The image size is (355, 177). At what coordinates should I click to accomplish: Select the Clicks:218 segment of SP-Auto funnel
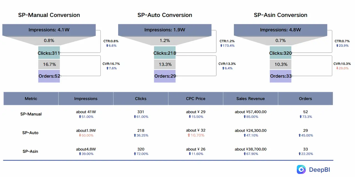pos(165,53)
